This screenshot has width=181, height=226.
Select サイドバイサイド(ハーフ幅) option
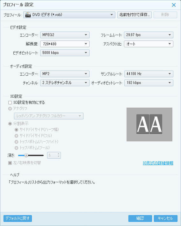[x=16, y=130]
